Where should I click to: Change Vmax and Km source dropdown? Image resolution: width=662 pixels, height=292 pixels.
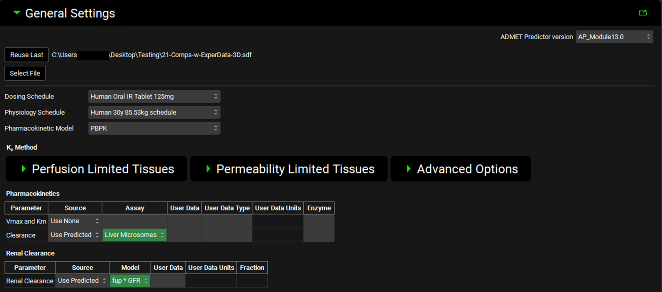75,221
